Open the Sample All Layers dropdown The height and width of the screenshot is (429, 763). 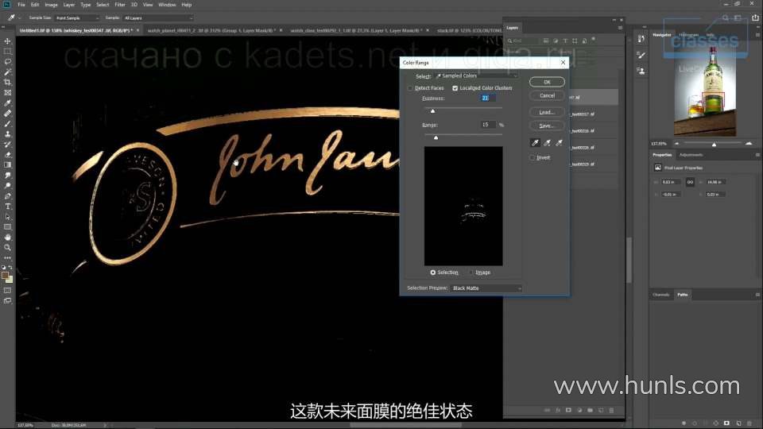click(x=158, y=18)
